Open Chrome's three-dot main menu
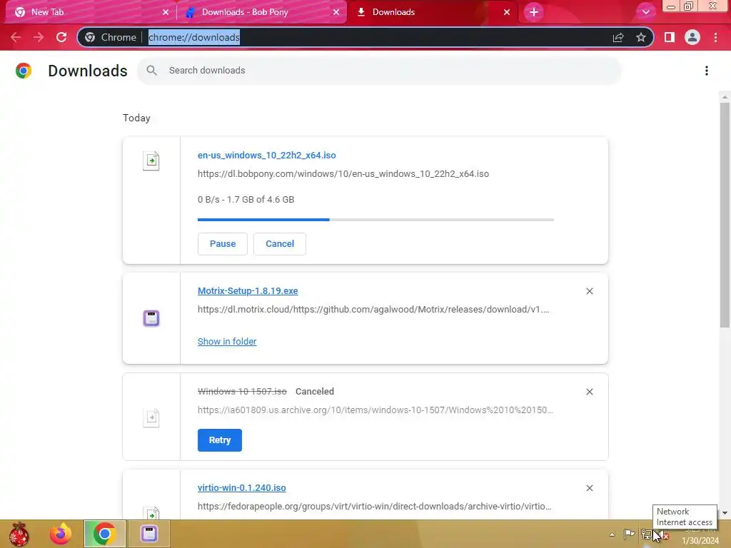Viewport: 731px width, 548px height. (x=715, y=37)
